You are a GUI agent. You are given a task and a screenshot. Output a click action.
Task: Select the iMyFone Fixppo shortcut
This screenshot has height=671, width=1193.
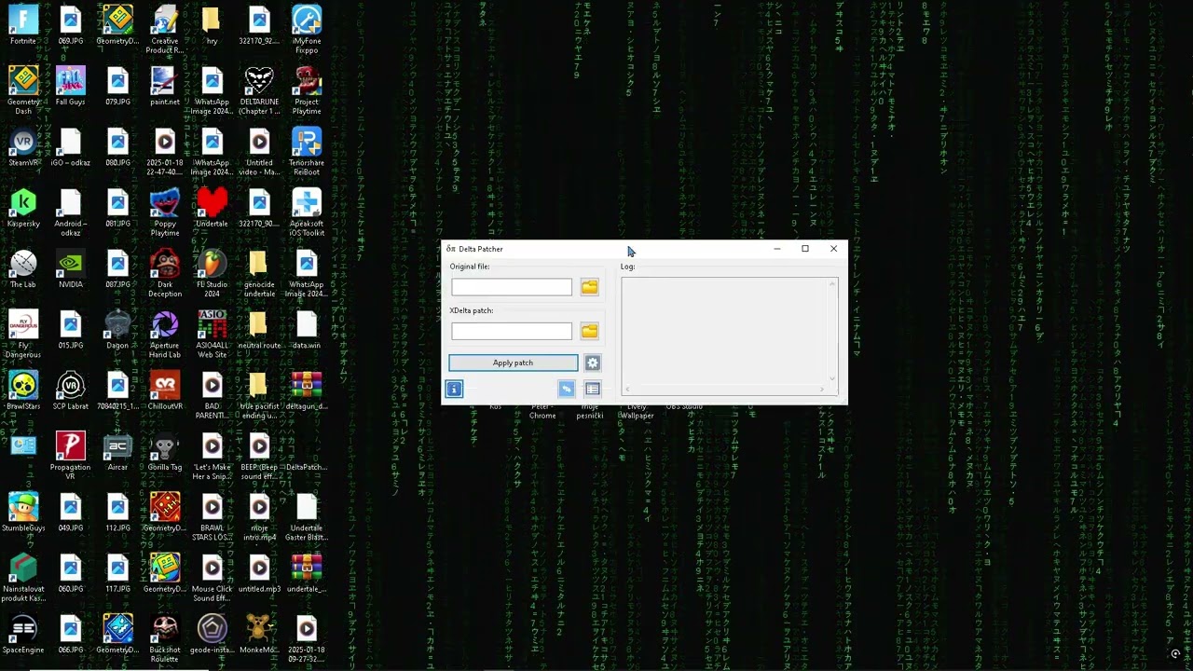(307, 30)
